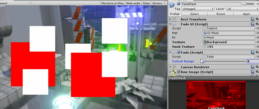Toggle the Stats overlay
This screenshot has width=259, height=109.
tap(146, 3)
